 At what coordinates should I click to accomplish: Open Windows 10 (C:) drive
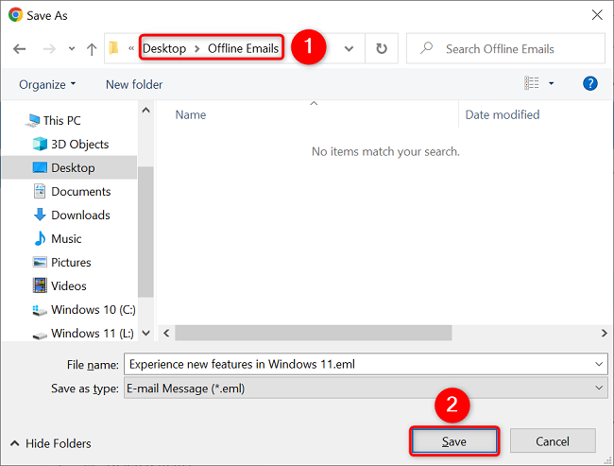(x=93, y=310)
